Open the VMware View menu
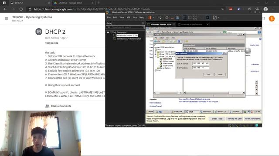The height and width of the screenshot is (156, 279). (122, 17)
